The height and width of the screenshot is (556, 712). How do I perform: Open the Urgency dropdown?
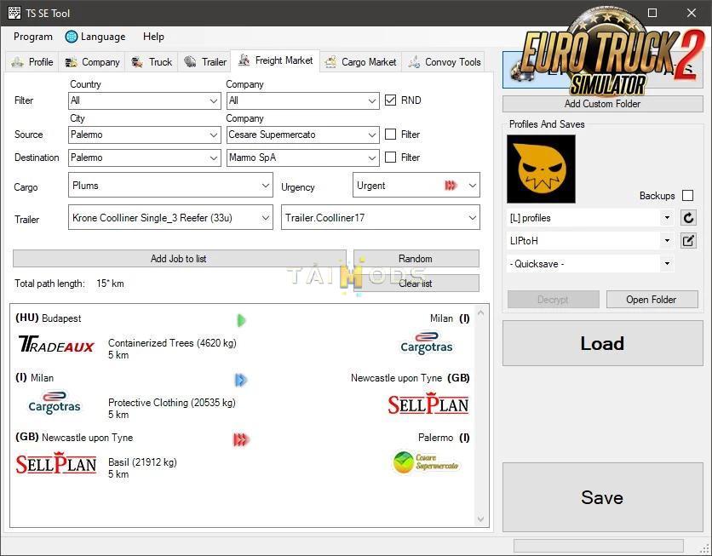pyautogui.click(x=416, y=185)
